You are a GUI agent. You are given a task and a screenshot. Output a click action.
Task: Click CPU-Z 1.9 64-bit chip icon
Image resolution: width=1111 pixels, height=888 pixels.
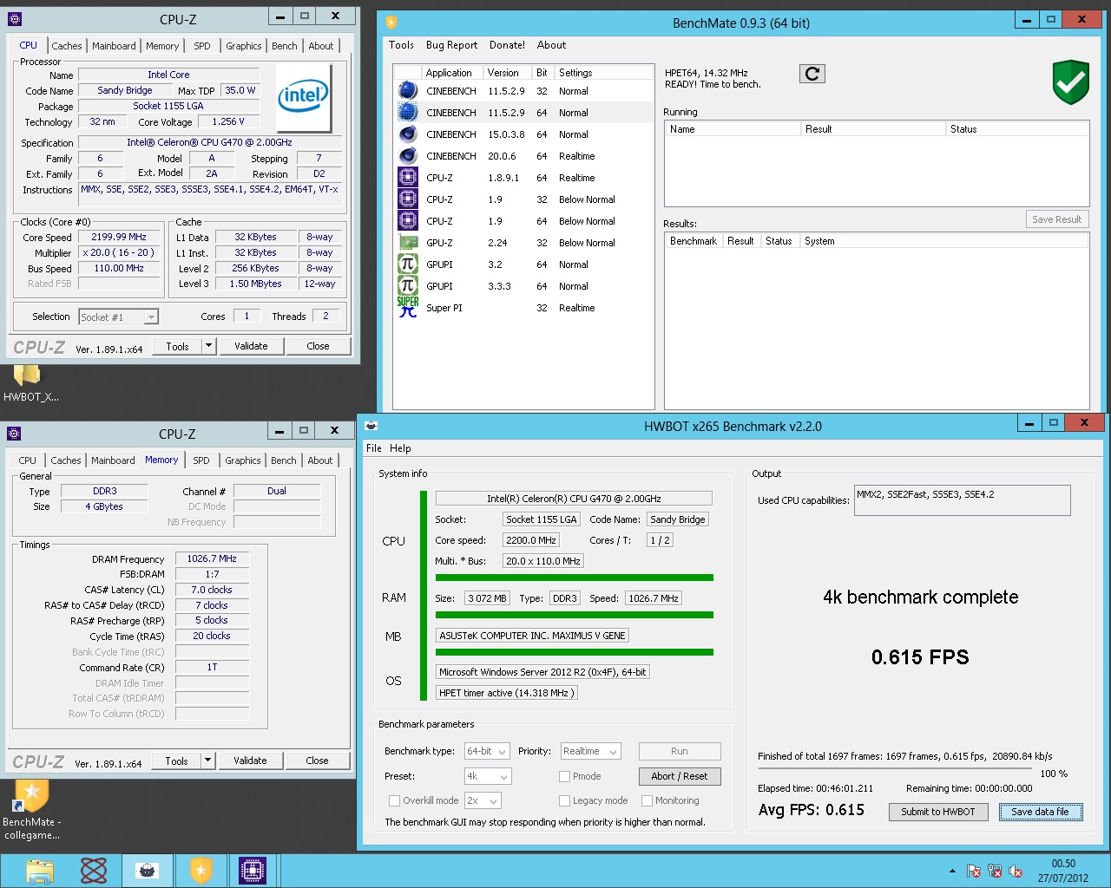click(x=407, y=220)
